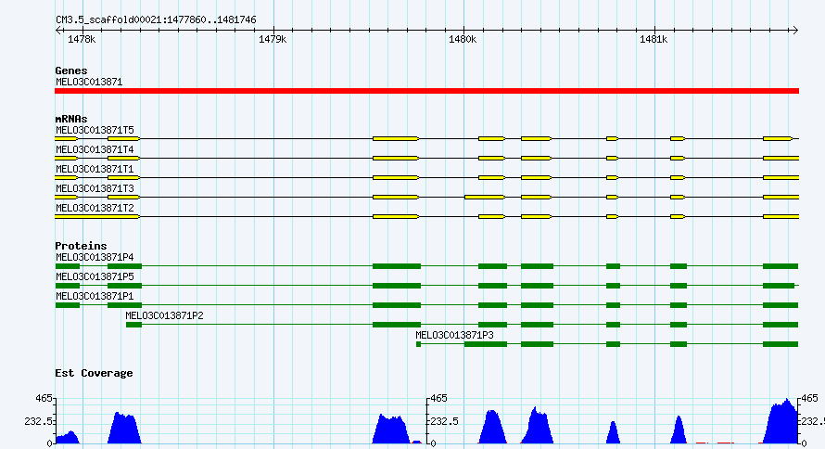The width and height of the screenshot is (825, 449).
Task: Click the MELO3C013871P2 protein label
Action: tap(164, 315)
